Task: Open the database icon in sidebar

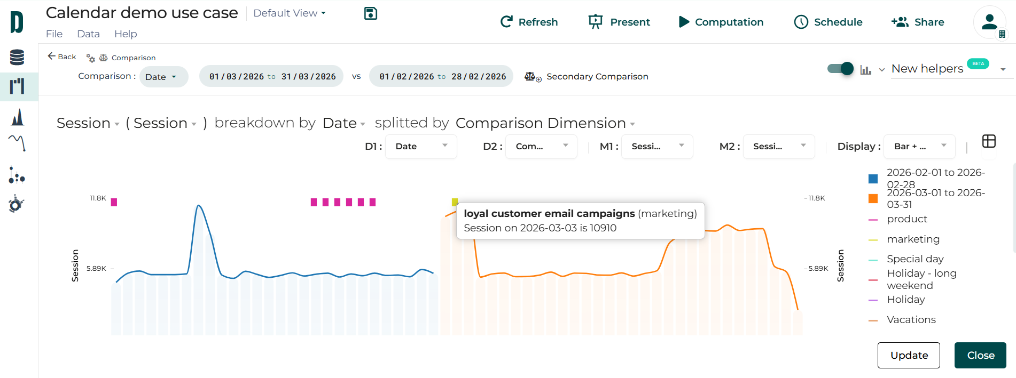Action: (x=17, y=57)
